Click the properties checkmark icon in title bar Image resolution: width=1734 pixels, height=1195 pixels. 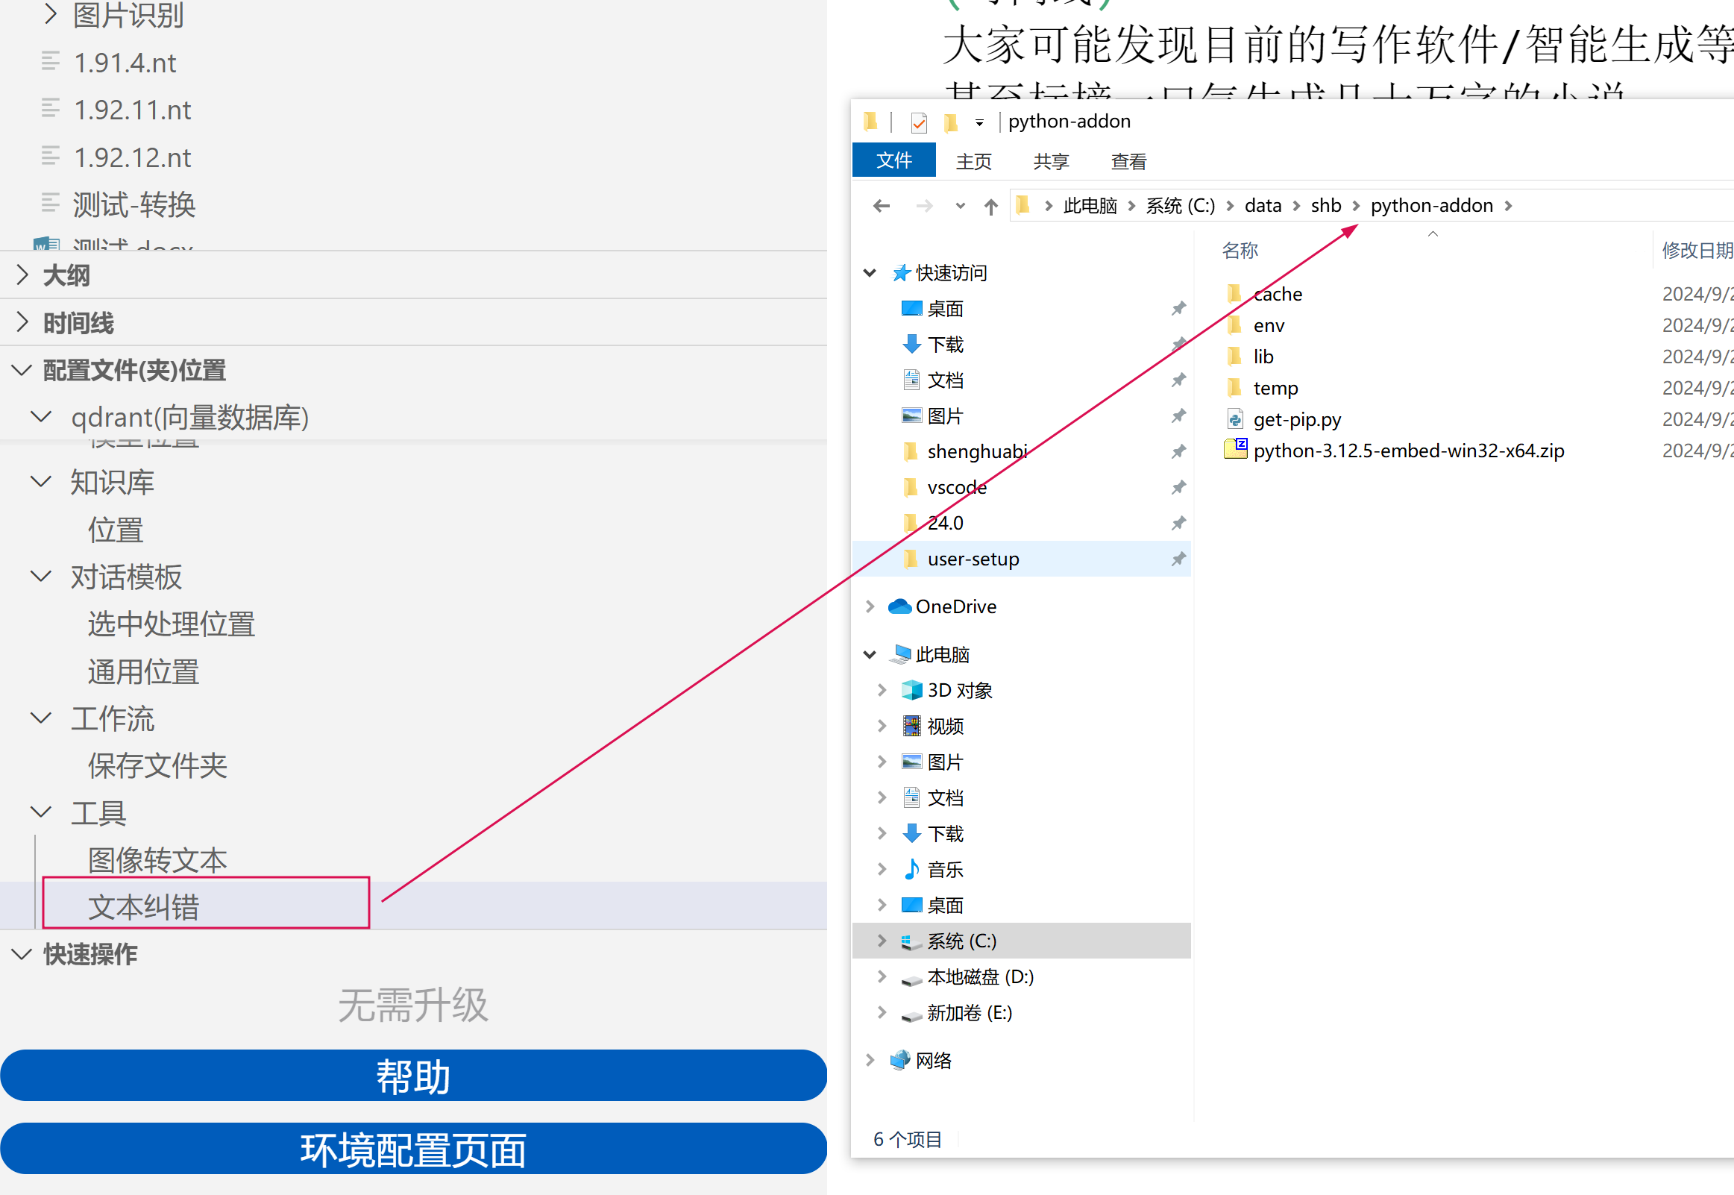pyautogui.click(x=919, y=122)
